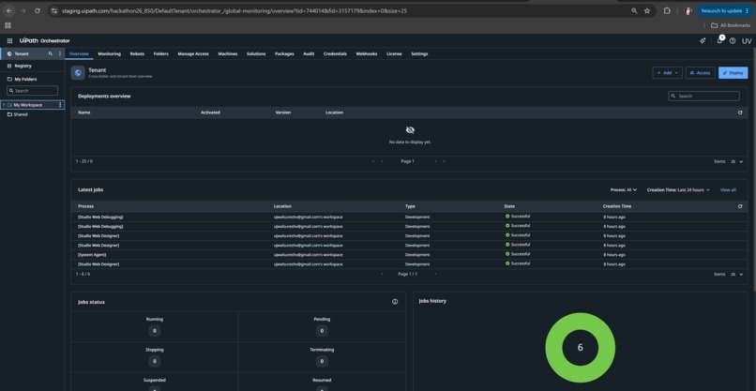Image resolution: width=756 pixels, height=391 pixels.
Task: Open the Solutions tab
Action: click(x=256, y=54)
